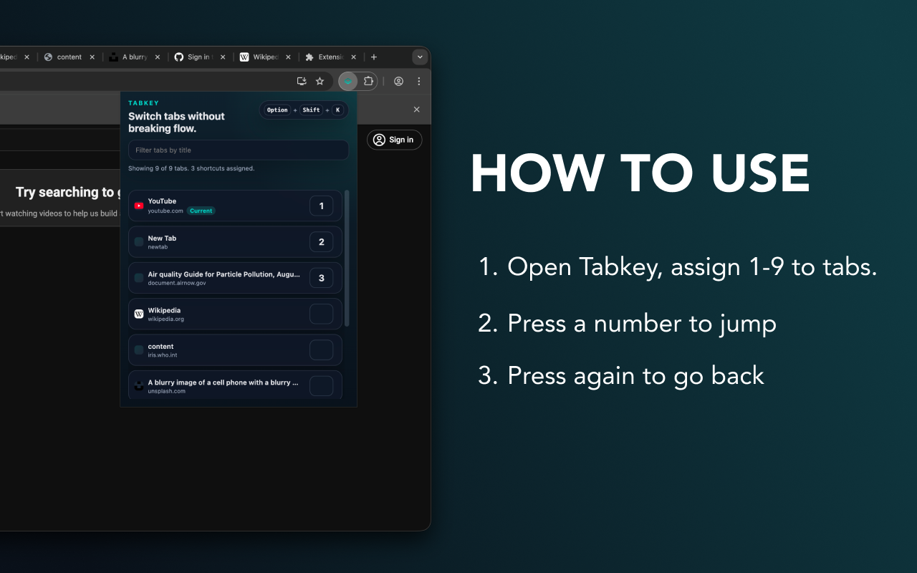Image resolution: width=917 pixels, height=573 pixels.
Task: Click the Tabkey extension icon in the toolbar
Action: (x=348, y=81)
